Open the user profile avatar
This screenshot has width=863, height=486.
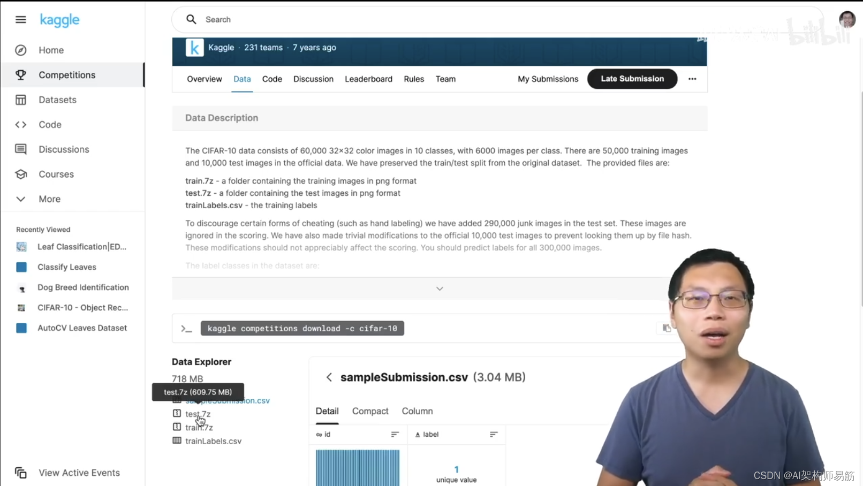pyautogui.click(x=847, y=19)
